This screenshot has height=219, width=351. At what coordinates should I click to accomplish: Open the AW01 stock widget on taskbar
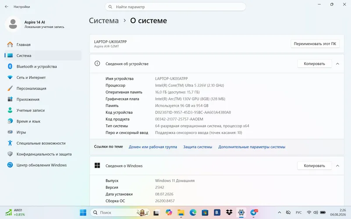15,212
